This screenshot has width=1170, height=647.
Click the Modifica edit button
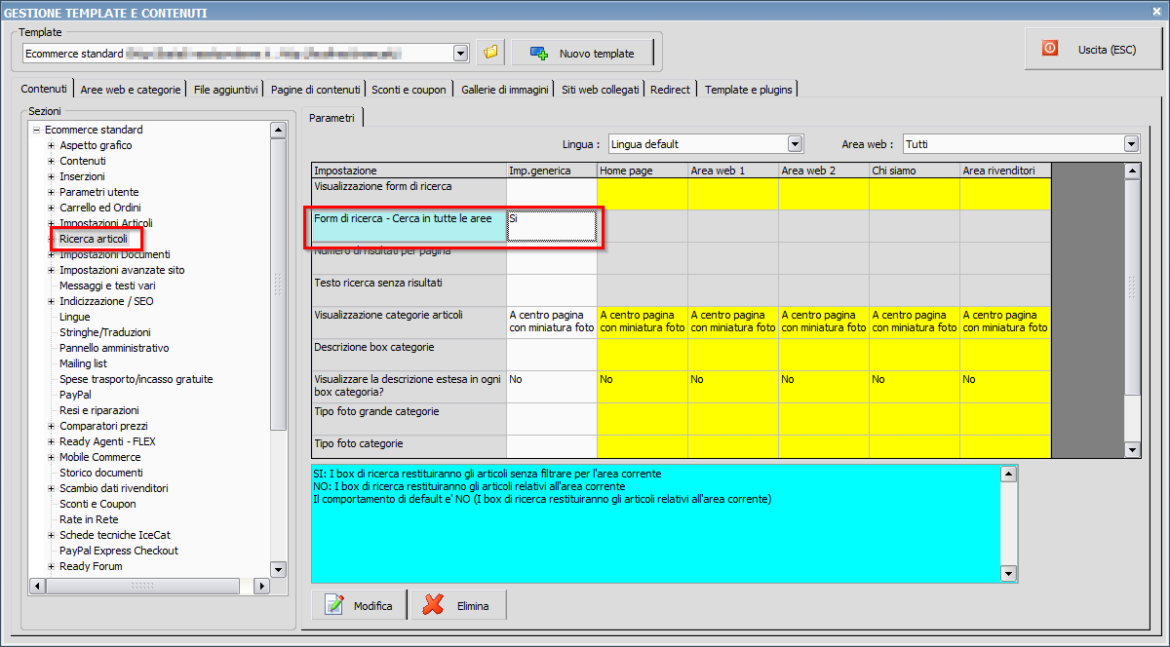point(360,606)
